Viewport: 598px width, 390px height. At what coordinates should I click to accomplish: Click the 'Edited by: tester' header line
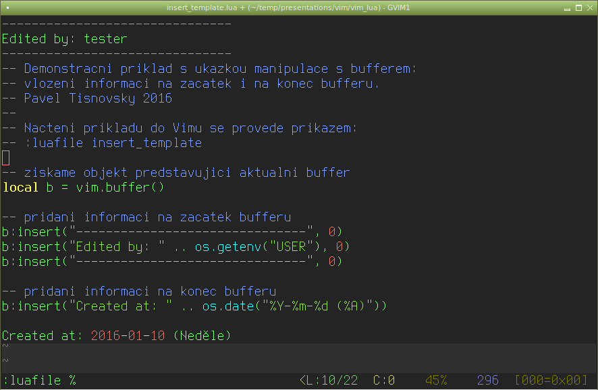(64, 39)
